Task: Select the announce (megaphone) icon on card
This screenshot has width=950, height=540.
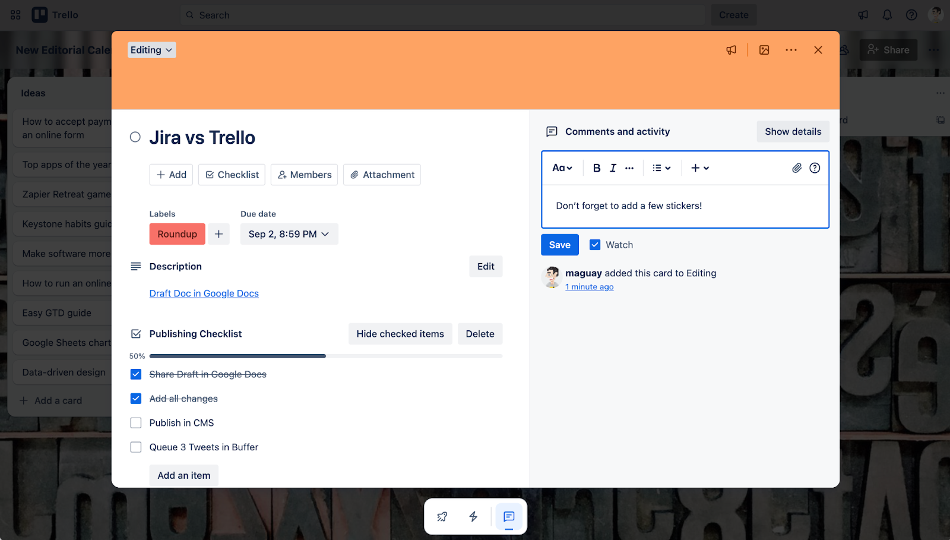Action: tap(731, 50)
